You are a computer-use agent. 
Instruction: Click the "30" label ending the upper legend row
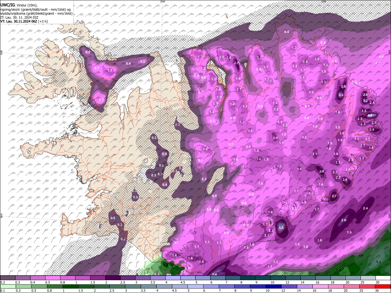point(377,282)
